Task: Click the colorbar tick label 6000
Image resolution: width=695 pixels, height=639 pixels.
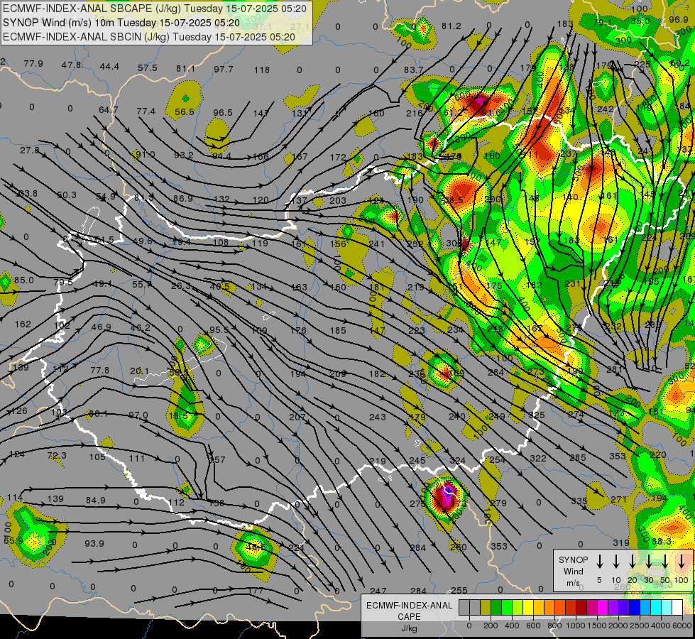Action: click(x=683, y=626)
